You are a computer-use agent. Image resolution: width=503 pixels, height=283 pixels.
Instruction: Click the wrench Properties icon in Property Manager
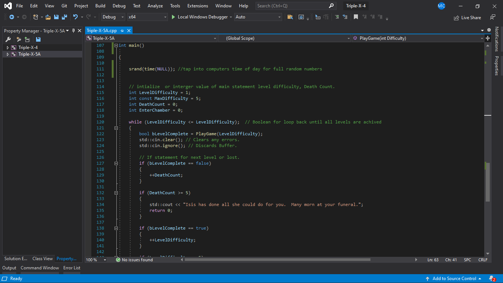8,39
